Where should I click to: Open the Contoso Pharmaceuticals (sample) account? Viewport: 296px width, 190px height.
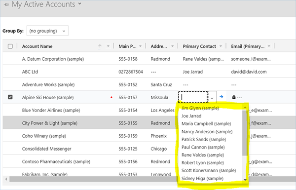coord(56,162)
